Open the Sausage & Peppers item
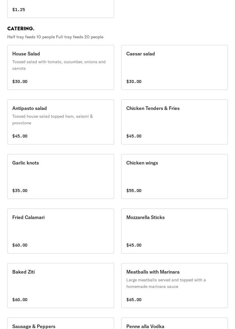 click(x=60, y=324)
